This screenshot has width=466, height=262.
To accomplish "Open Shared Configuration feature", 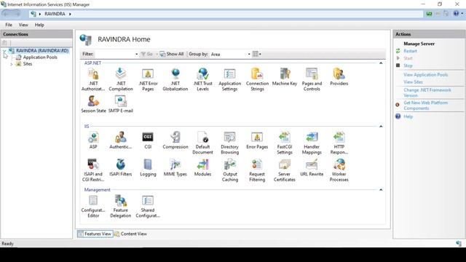I will [148, 207].
